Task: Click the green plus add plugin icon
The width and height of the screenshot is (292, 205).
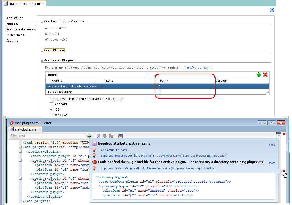Action: 259,75
